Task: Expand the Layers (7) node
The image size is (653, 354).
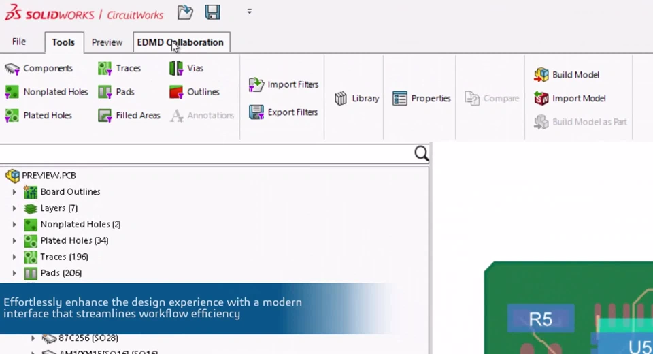Action: pos(14,208)
